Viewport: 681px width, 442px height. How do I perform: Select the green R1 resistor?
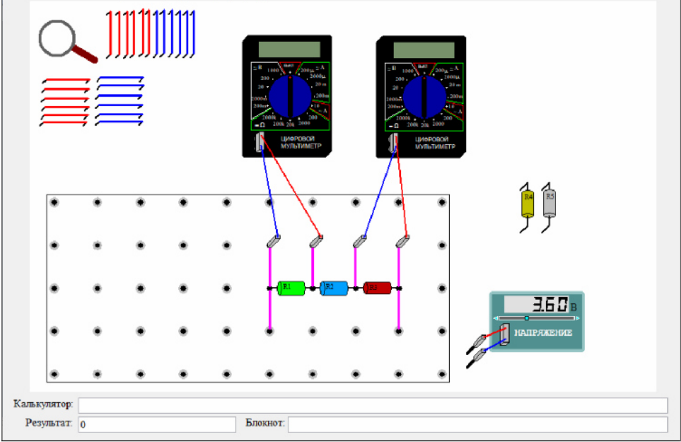tap(291, 288)
